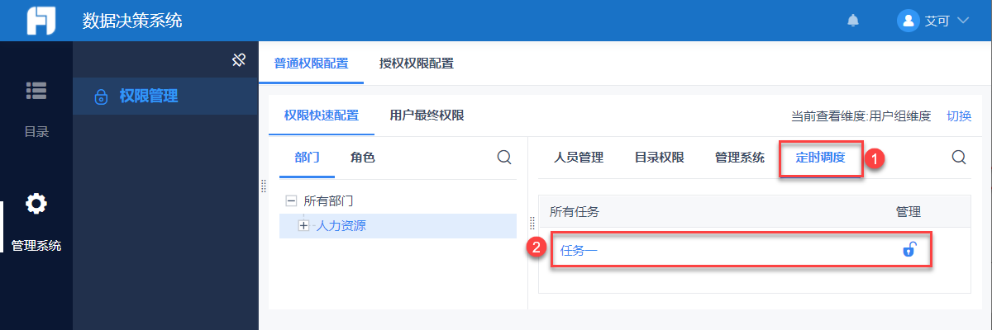Switch to the 用户最终权限 tab
The height and width of the screenshot is (330, 992).
[427, 115]
